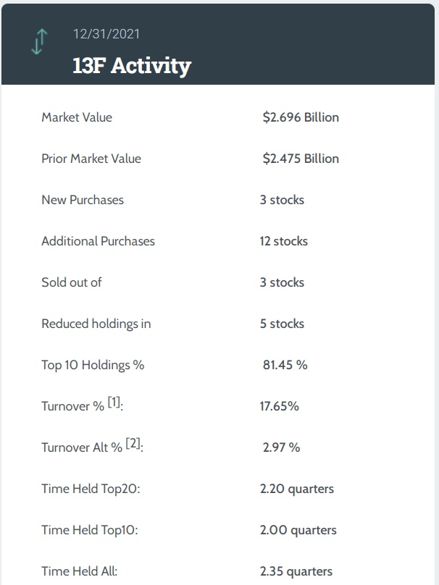
Task: Click the $2.696 Billion value
Action: 300,117
